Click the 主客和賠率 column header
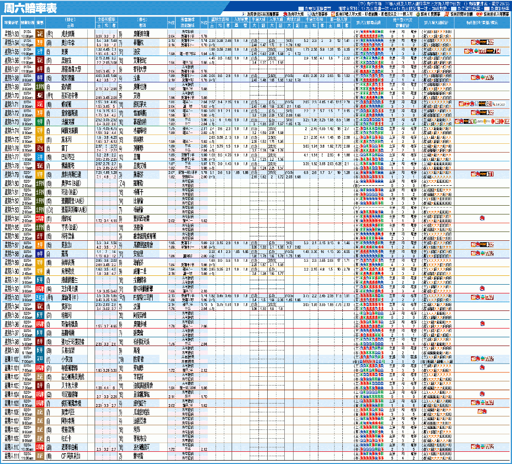The image size is (512, 464). point(106,19)
